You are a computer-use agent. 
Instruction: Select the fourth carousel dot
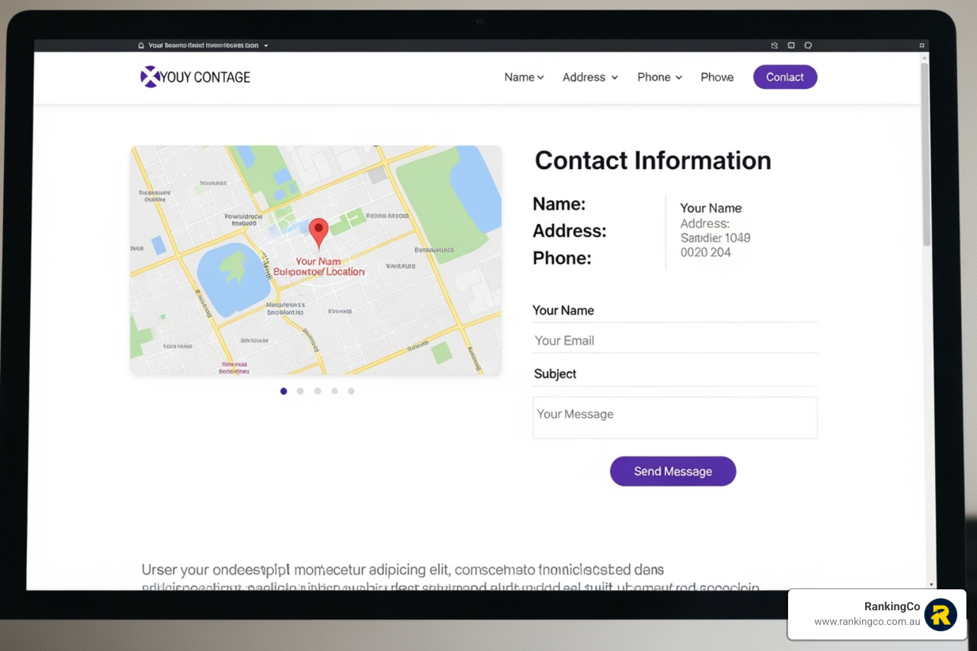pos(335,391)
